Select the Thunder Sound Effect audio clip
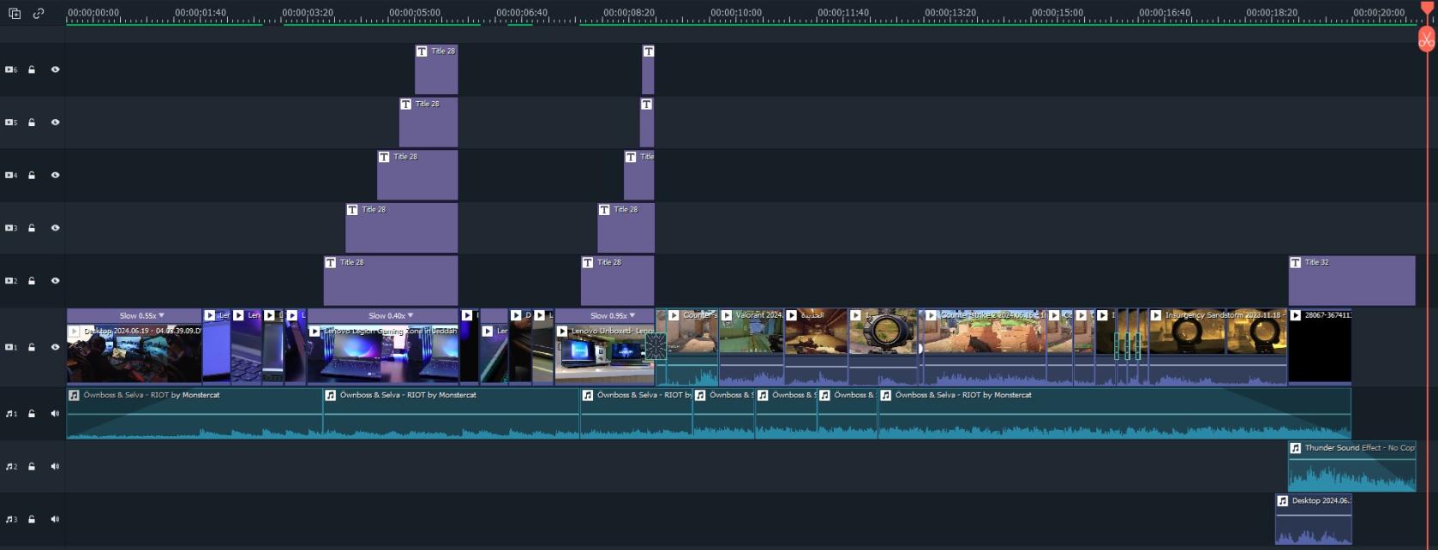This screenshot has width=1438, height=550. [1351, 467]
